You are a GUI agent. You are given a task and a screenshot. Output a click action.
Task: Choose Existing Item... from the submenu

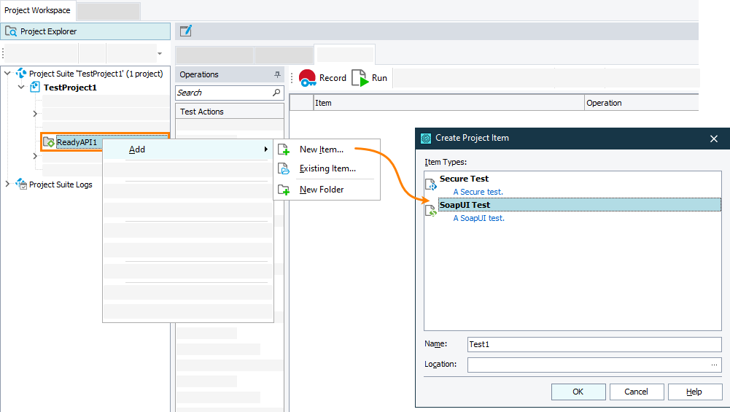327,169
